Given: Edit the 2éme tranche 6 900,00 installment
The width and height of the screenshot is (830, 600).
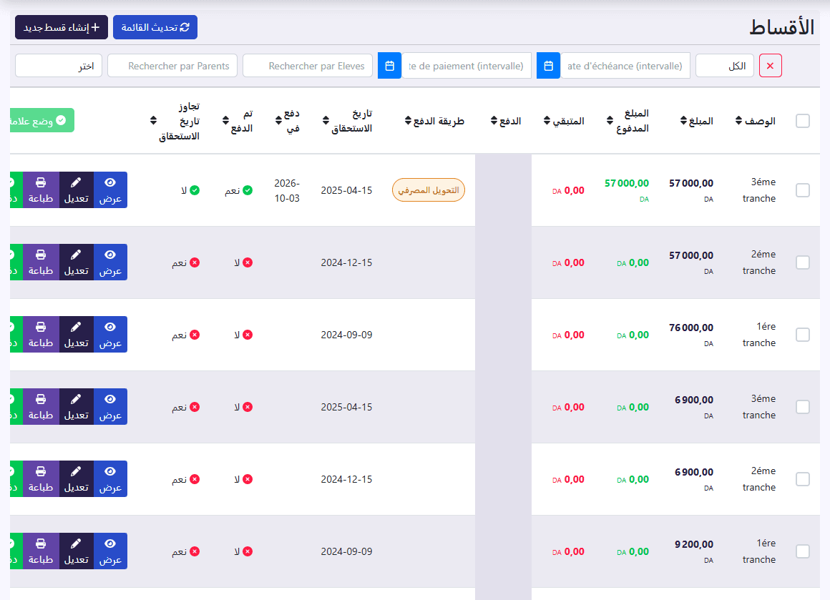Looking at the screenshot, I should click(77, 479).
